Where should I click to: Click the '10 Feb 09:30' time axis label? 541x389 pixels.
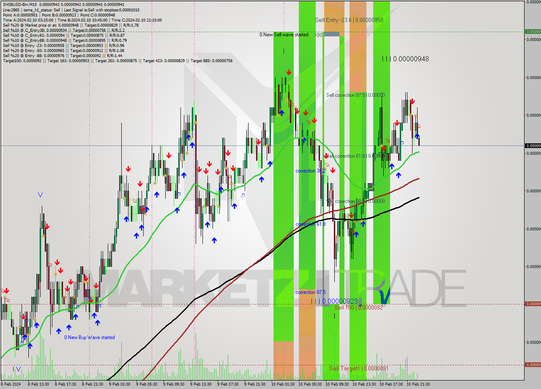click(x=337, y=384)
